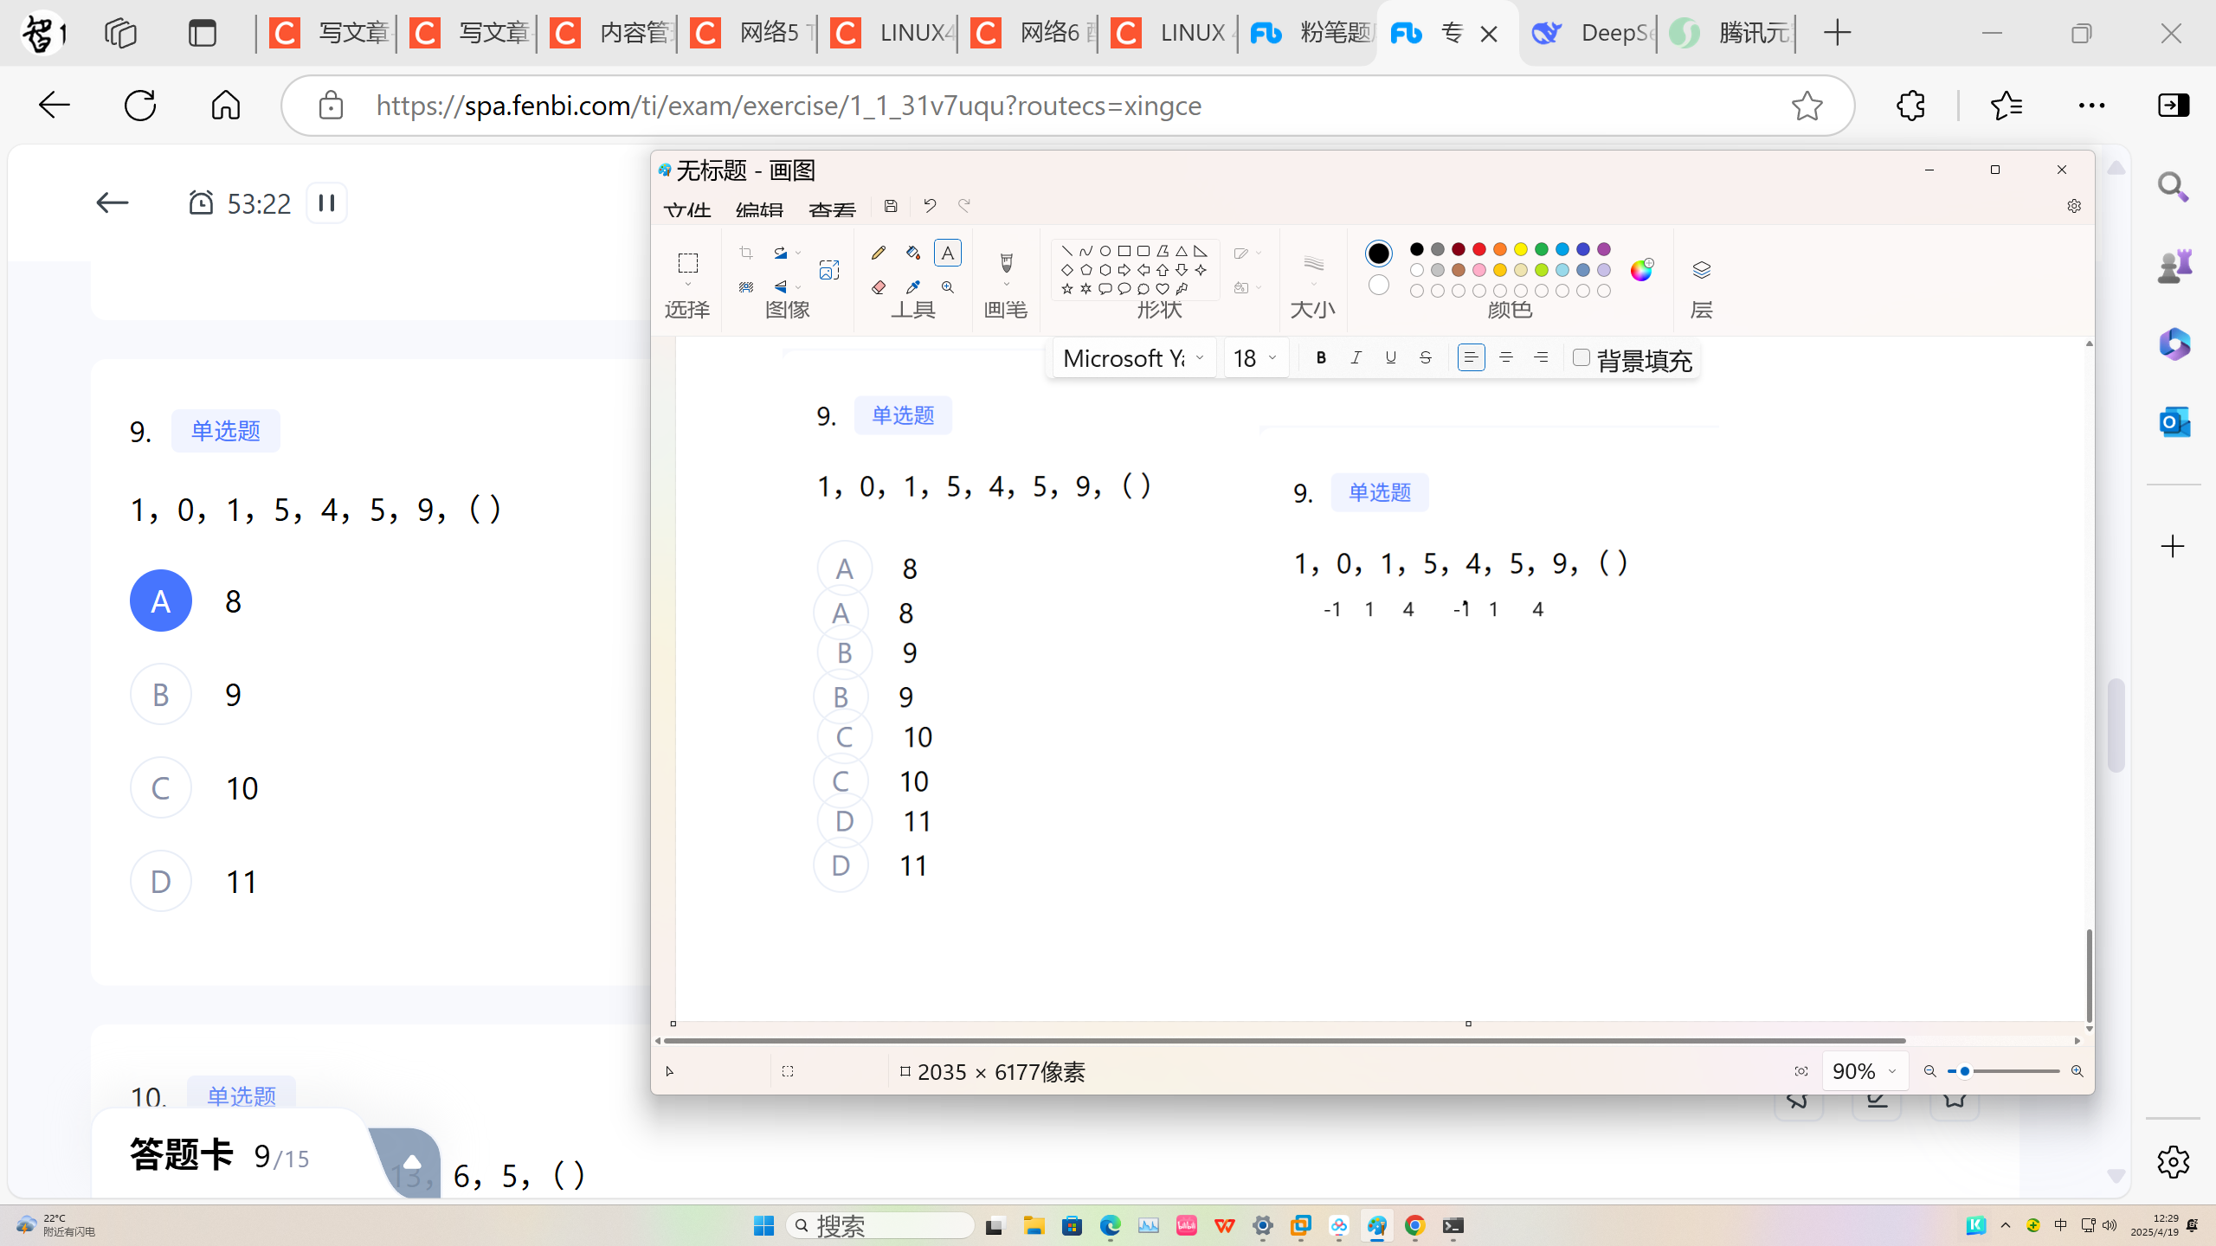
Task: Toggle bold text formatting
Action: 1321,357
